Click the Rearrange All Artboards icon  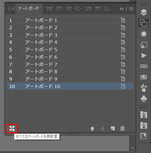12,129
